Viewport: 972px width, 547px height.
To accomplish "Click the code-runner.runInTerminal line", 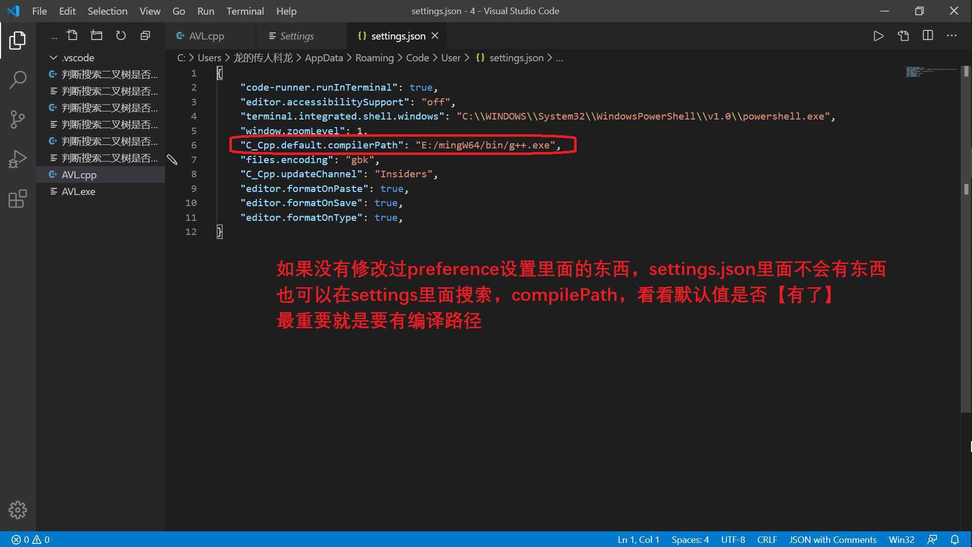I will pos(339,88).
